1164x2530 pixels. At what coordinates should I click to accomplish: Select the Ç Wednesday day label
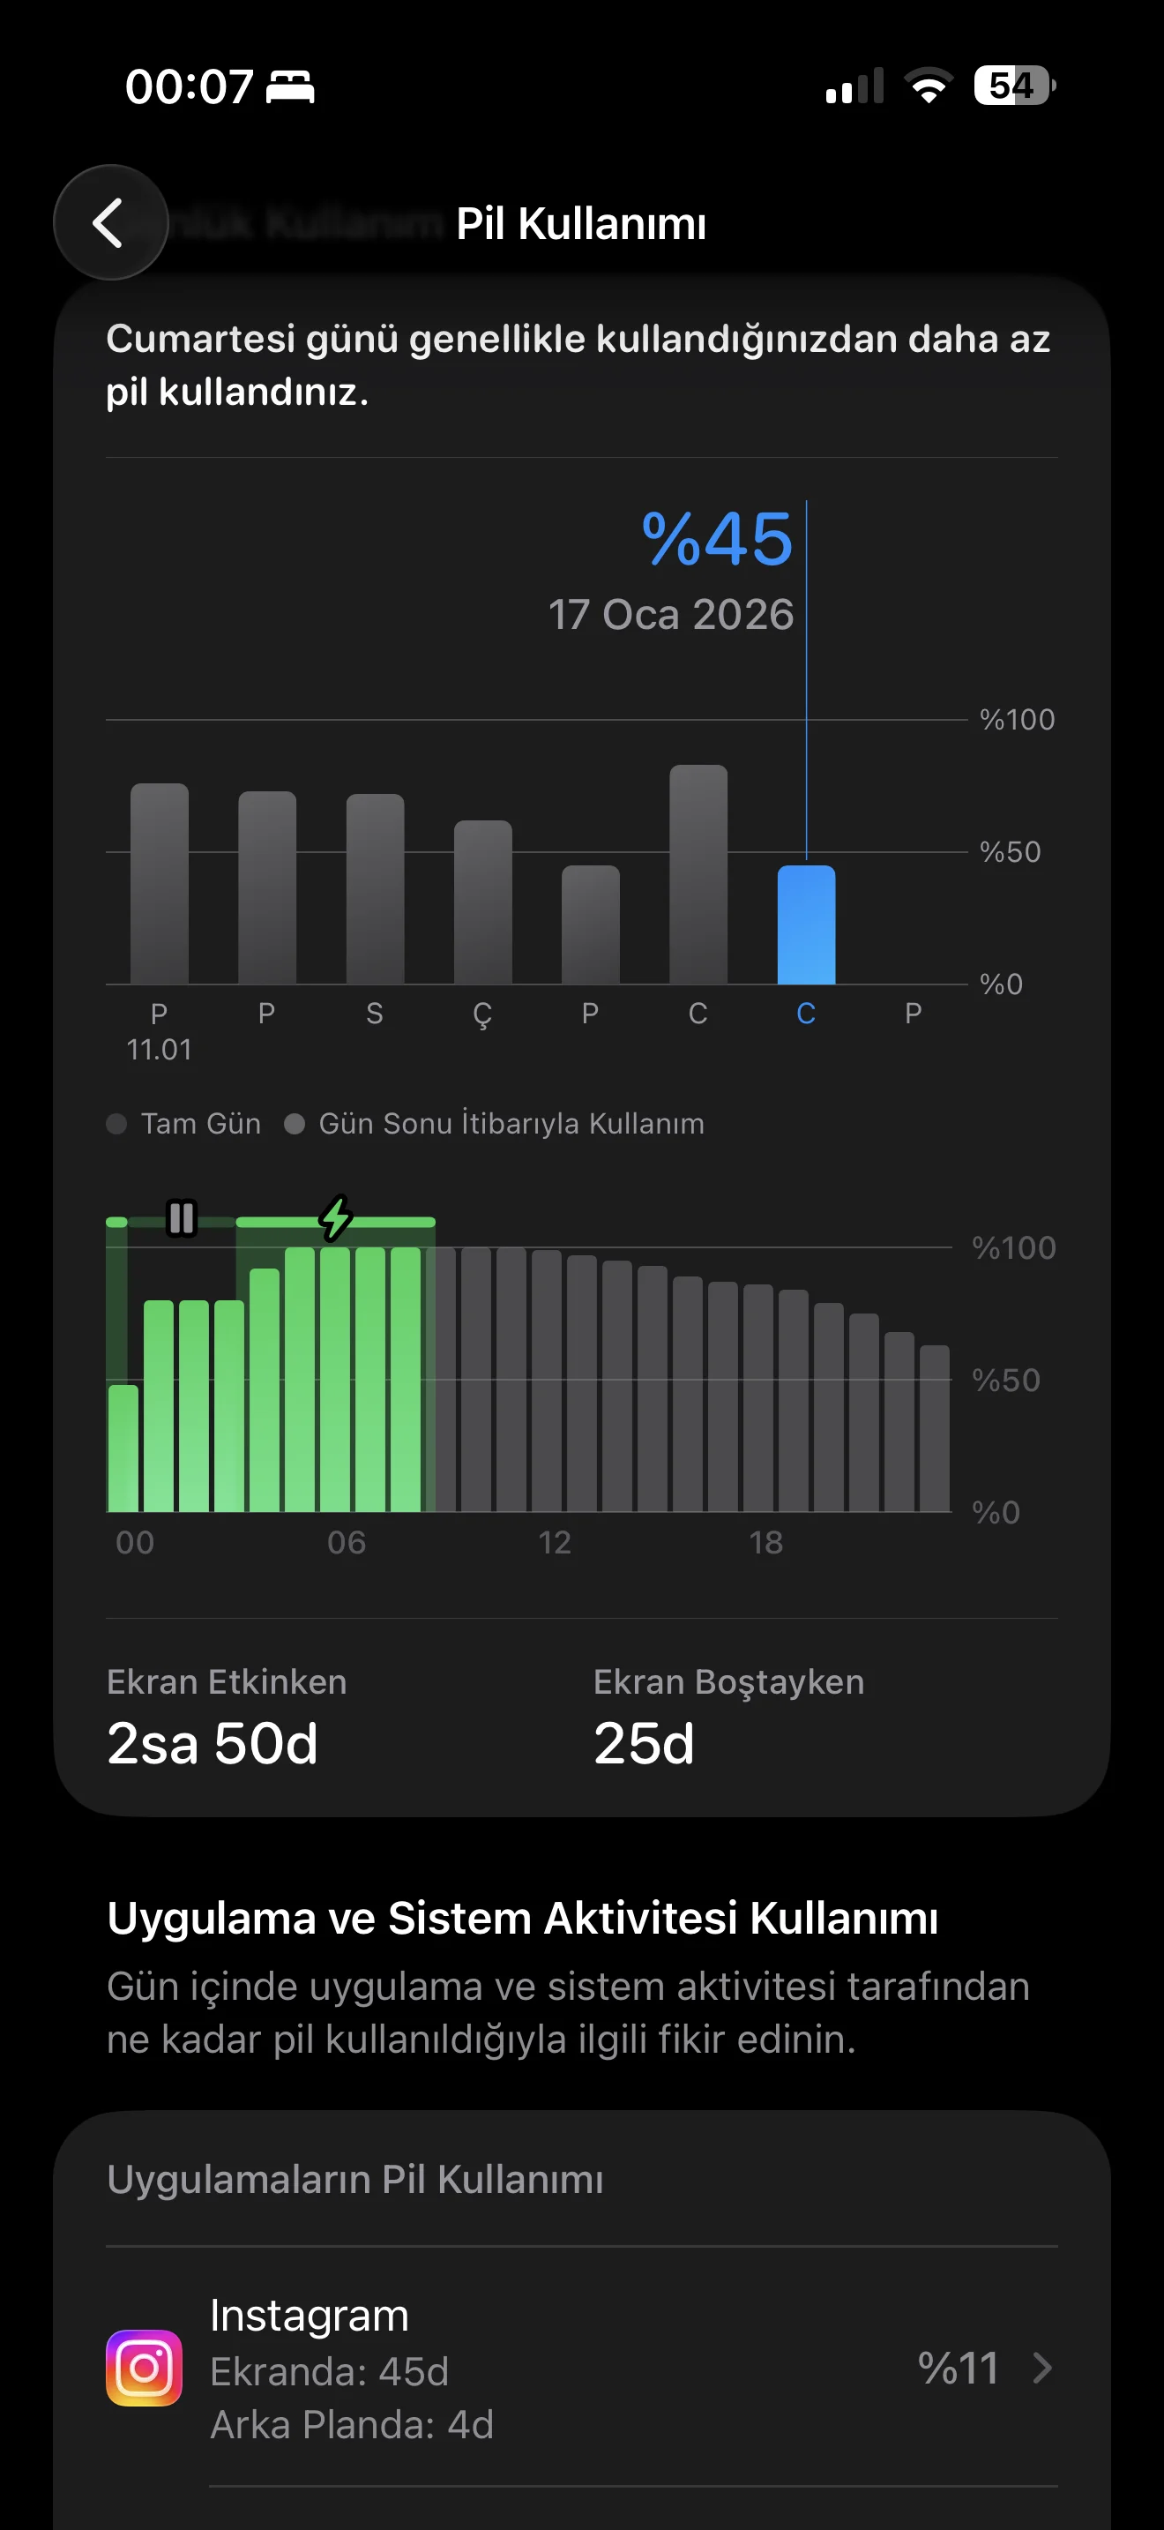pyautogui.click(x=481, y=1014)
